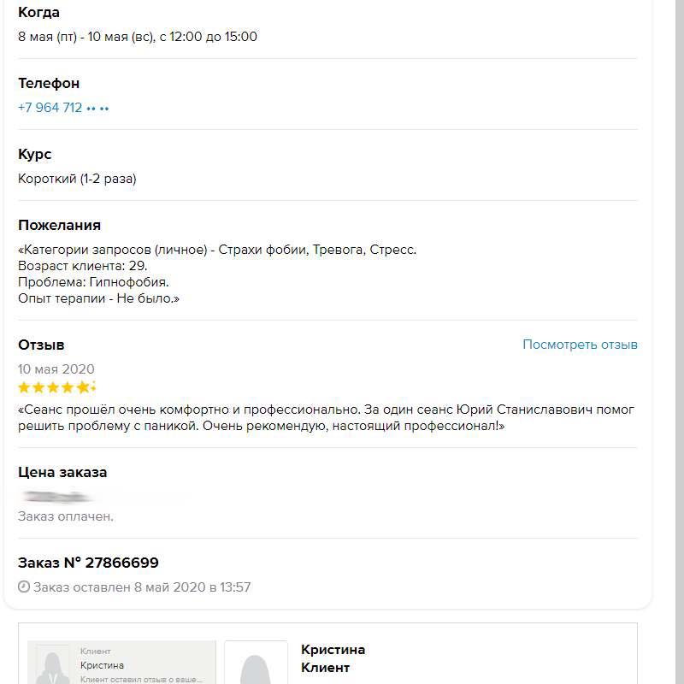Open the "Посмотреть отзыв" link
Image resolution: width=684 pixels, height=684 pixels.
point(580,345)
